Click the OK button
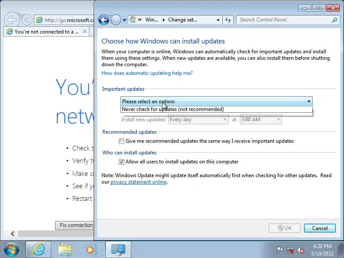 (285, 228)
